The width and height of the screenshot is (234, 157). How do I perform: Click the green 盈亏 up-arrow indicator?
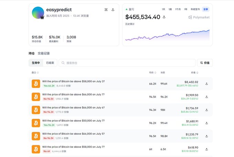coord(127,9)
